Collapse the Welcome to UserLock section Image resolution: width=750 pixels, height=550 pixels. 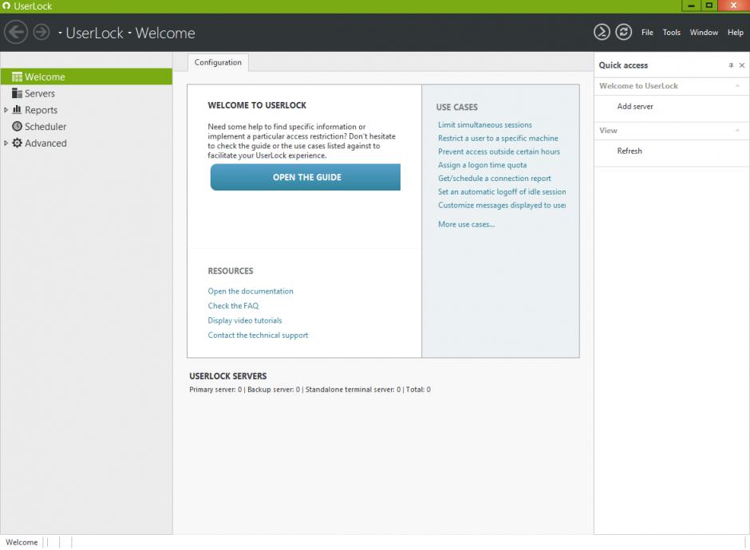click(x=737, y=86)
